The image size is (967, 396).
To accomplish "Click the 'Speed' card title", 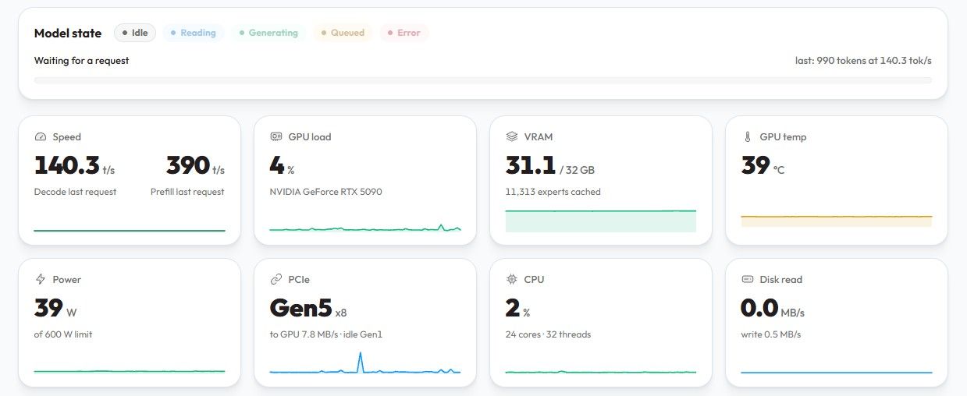I will 67,136.
